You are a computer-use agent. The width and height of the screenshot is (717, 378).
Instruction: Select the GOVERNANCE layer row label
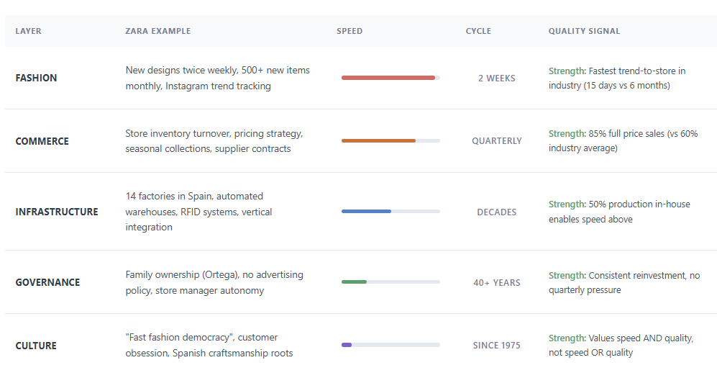(x=47, y=282)
